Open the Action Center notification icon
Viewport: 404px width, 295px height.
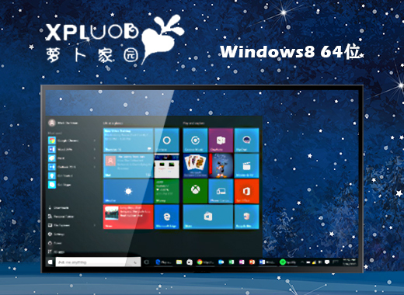point(327,262)
